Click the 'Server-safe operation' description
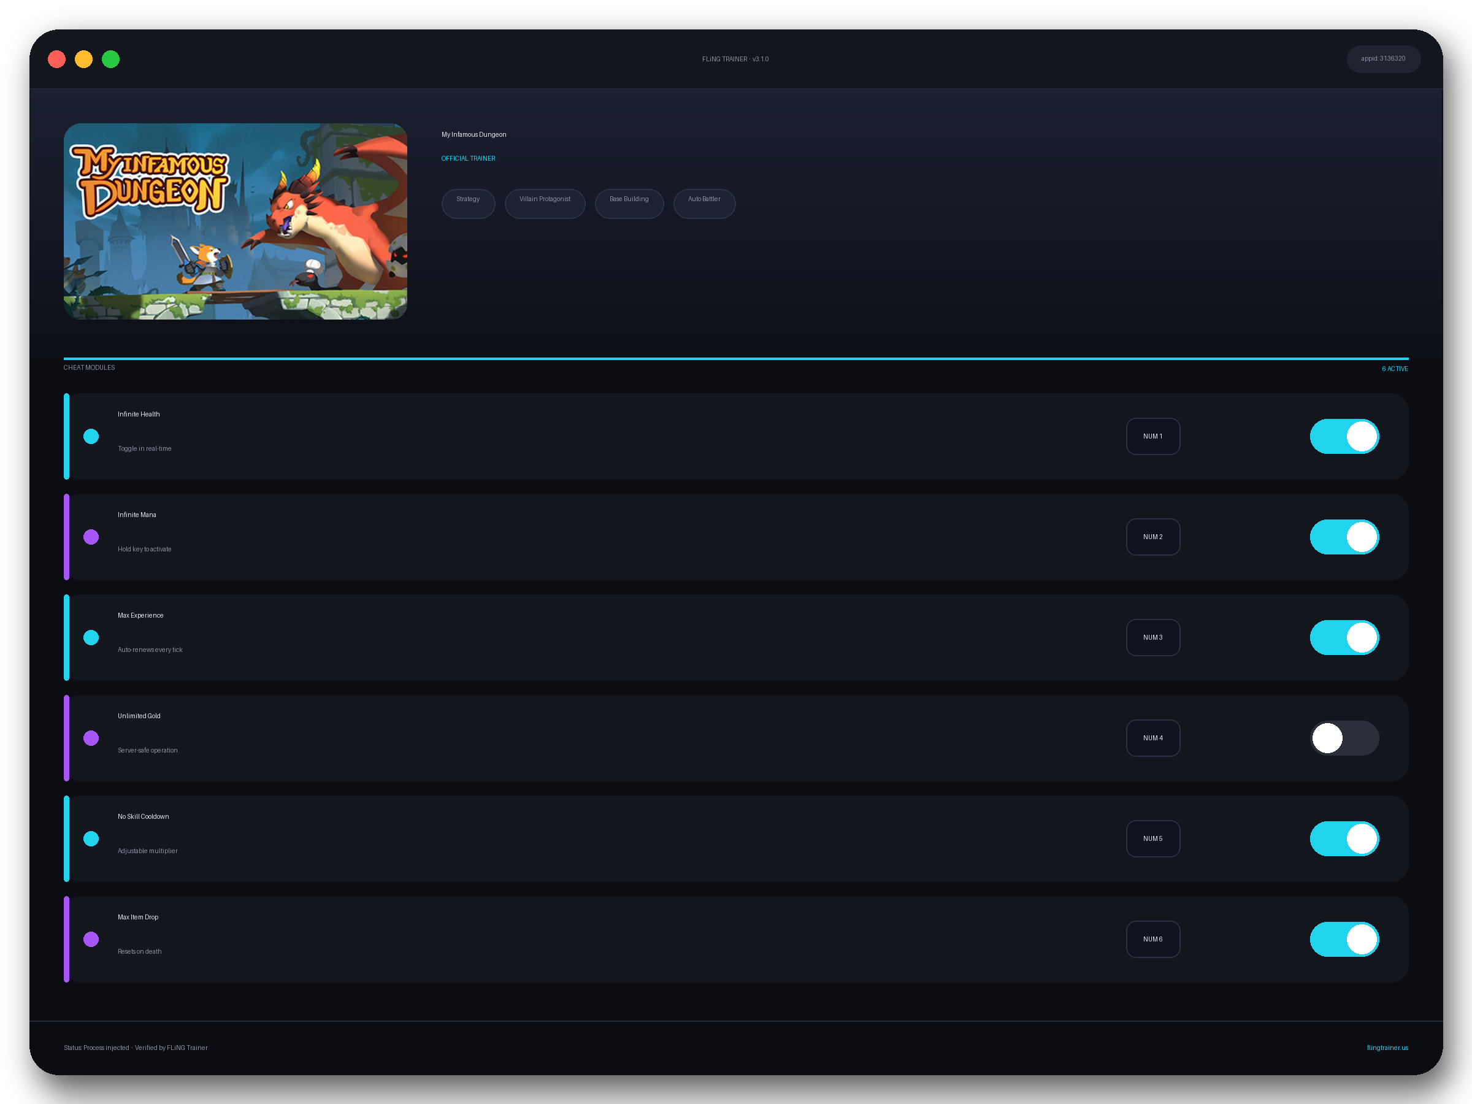This screenshot has height=1104, width=1472. 148,750
